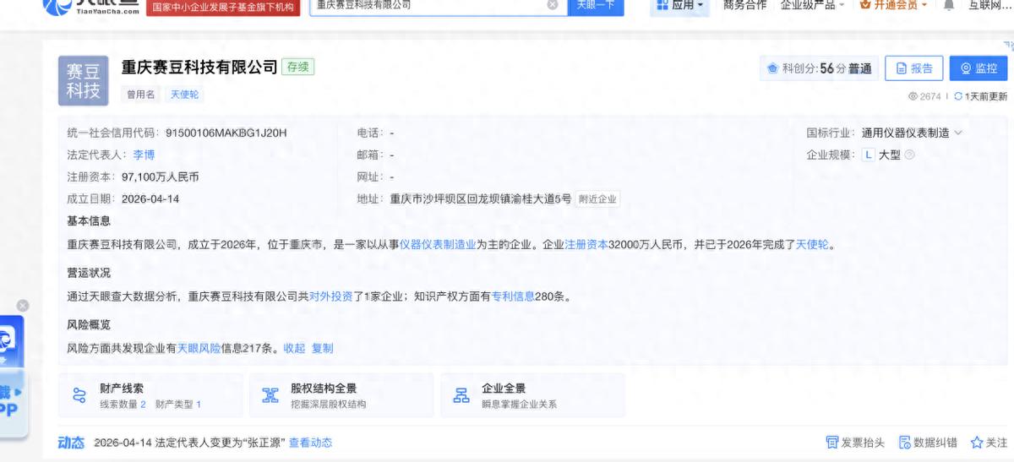The height and width of the screenshot is (462, 1014).
Task: Open the 报告 report button
Action: tap(913, 68)
